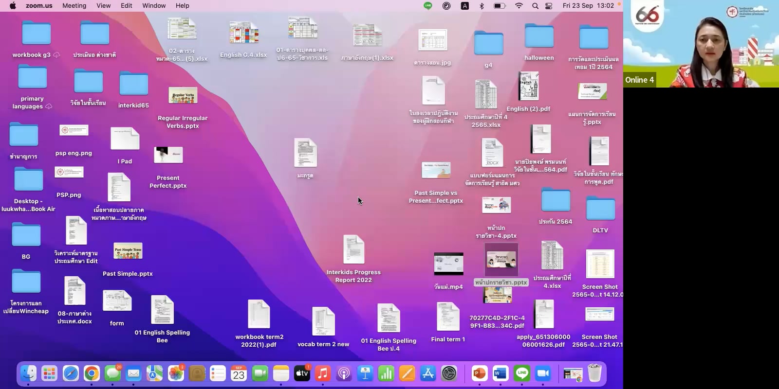
Task: Click the input source 'A' indicator
Action: pos(465,6)
